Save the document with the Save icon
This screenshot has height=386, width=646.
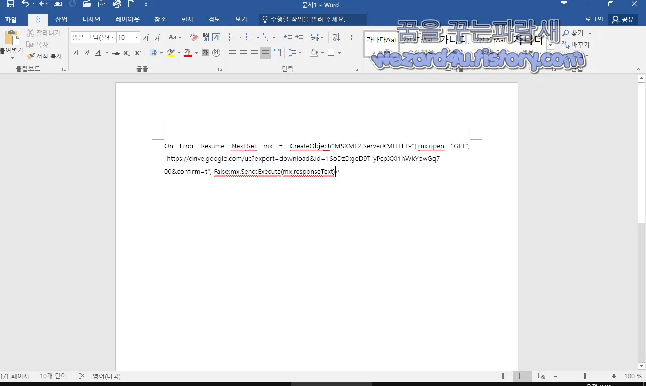(10, 4)
